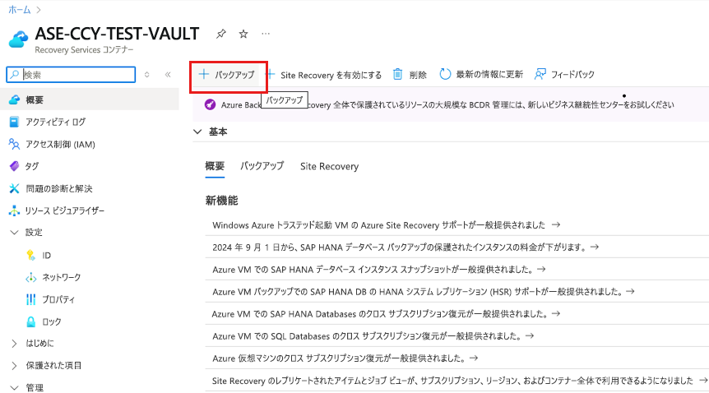Viewport: 709px width, 393px height.
Task: Click the Recovery Services vault cloud icon
Action: [x=18, y=39]
